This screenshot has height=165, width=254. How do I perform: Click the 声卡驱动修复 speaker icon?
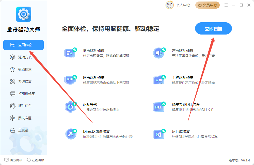(160, 53)
